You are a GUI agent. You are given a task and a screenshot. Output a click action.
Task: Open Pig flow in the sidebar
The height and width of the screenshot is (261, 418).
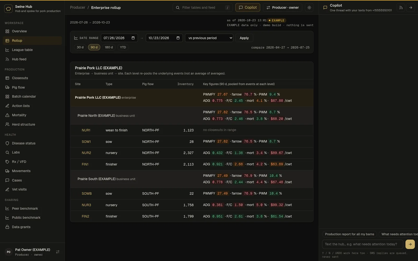32,87
